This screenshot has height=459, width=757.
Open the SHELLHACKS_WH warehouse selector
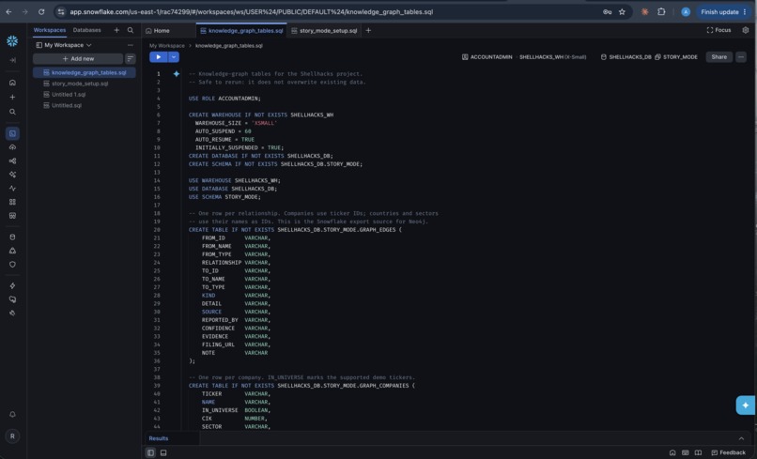coord(553,57)
